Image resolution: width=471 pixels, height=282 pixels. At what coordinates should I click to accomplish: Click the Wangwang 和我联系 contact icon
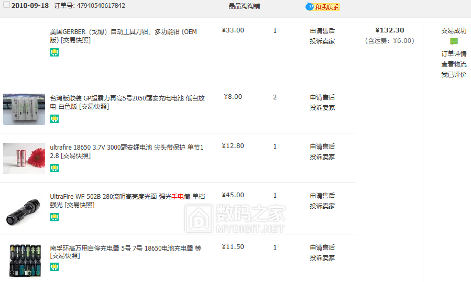(323, 7)
